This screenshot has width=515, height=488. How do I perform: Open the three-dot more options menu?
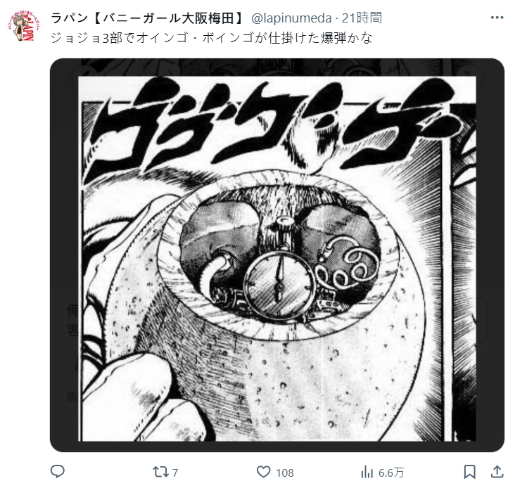tap(497, 18)
